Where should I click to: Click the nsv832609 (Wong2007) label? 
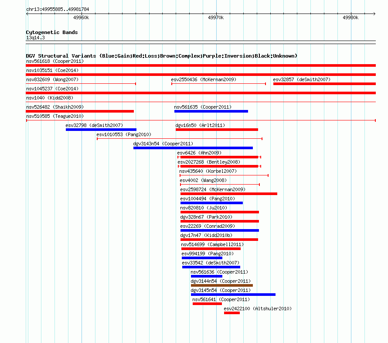click(x=52, y=79)
